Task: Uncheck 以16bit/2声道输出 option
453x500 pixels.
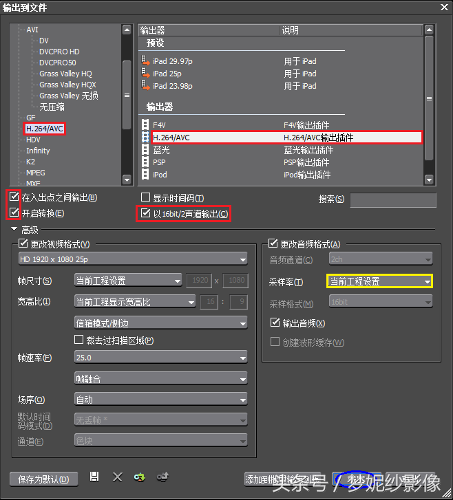Action: [x=145, y=214]
